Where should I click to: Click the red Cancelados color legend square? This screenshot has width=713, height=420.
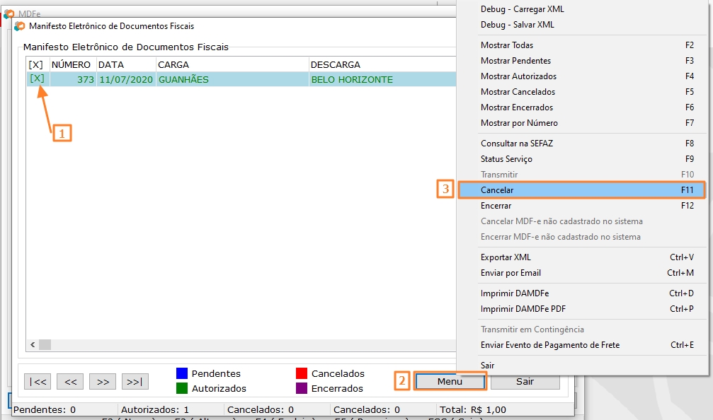coord(302,373)
